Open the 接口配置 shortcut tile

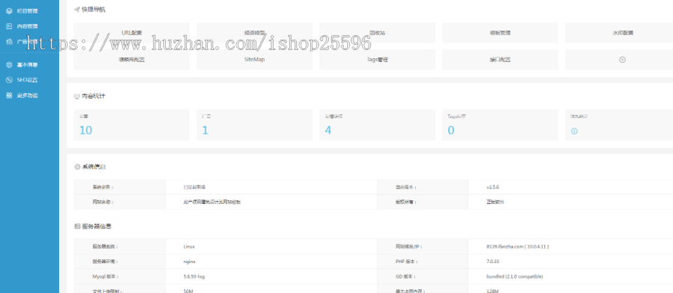point(500,60)
